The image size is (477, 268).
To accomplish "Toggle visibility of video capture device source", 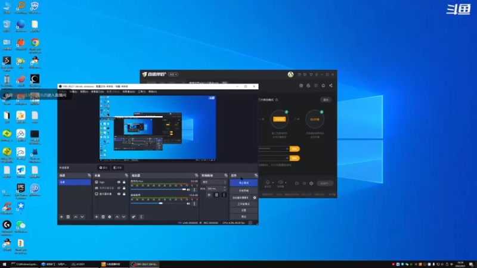I will tap(119, 188).
